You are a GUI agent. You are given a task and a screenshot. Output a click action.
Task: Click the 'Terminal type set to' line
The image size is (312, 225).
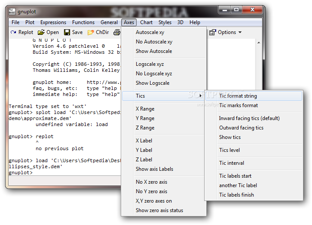click(48, 106)
